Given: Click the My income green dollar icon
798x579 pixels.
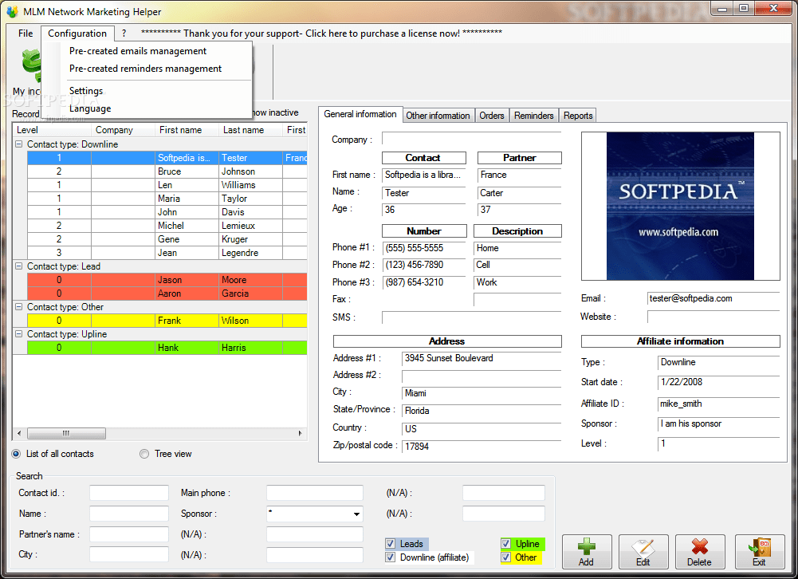Looking at the screenshot, I should pos(32,64).
